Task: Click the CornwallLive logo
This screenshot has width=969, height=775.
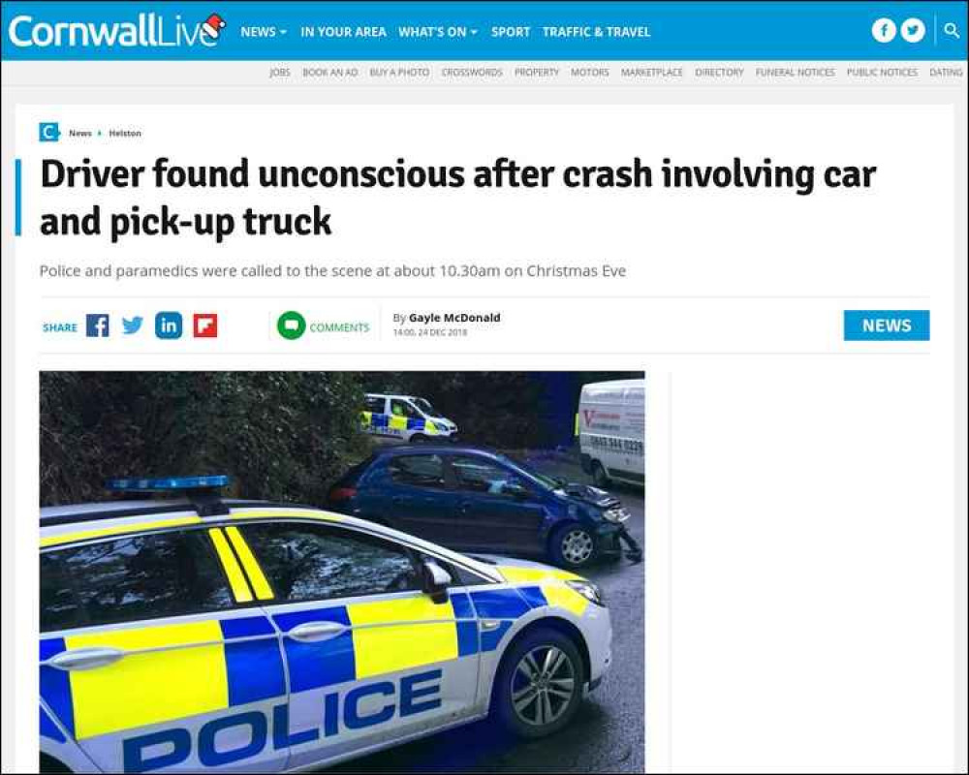Action: coord(117,30)
